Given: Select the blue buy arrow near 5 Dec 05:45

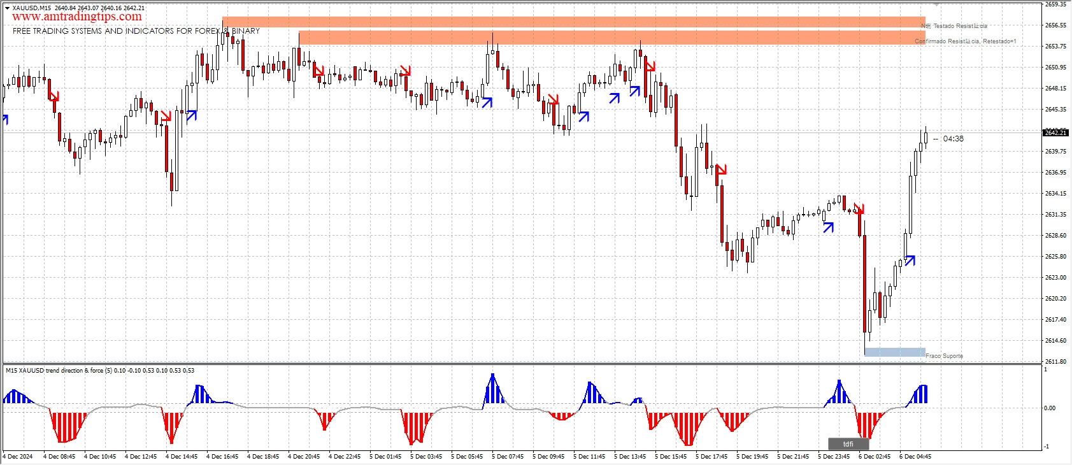Looking at the screenshot, I should 487,102.
